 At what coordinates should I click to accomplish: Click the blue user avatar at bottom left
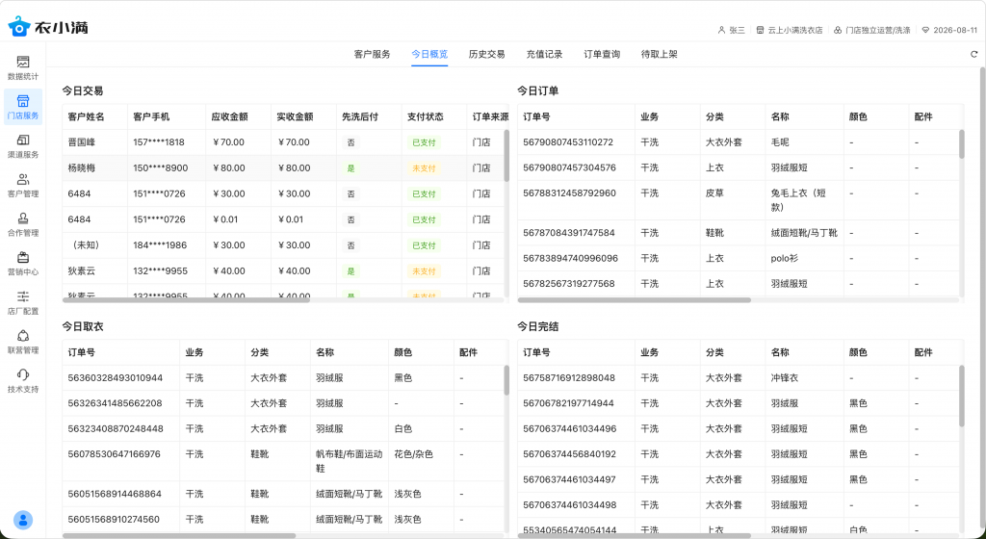pyautogui.click(x=23, y=520)
